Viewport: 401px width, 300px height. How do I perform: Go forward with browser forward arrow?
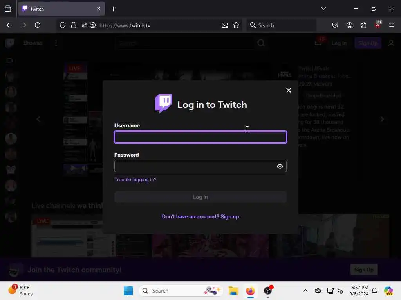[23, 25]
